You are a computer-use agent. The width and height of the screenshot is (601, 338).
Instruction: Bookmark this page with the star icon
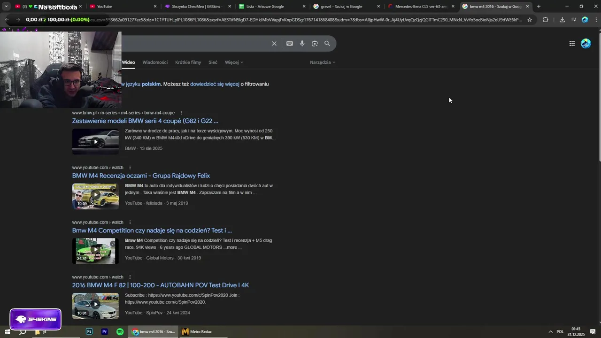[x=530, y=20]
